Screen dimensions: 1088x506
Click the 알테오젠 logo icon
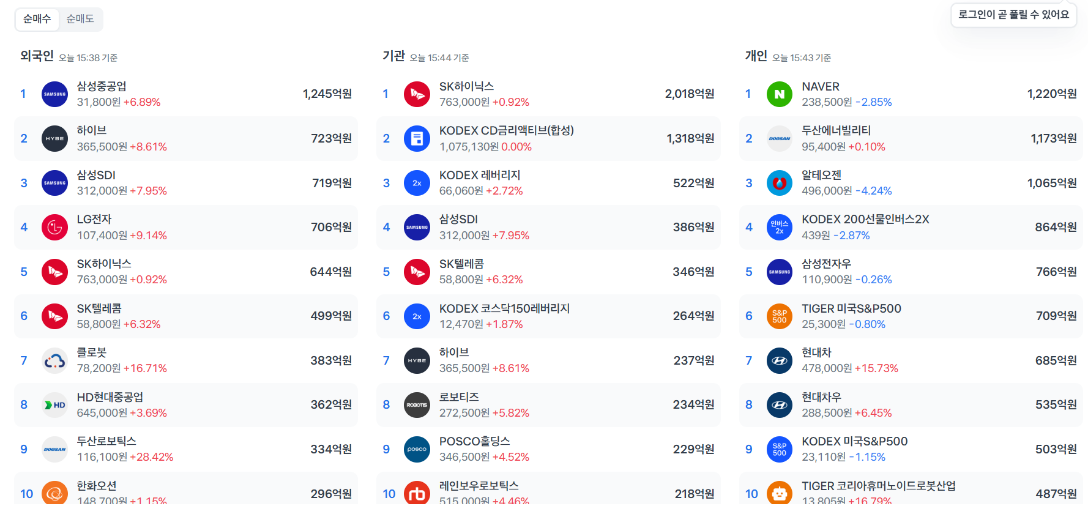click(779, 183)
